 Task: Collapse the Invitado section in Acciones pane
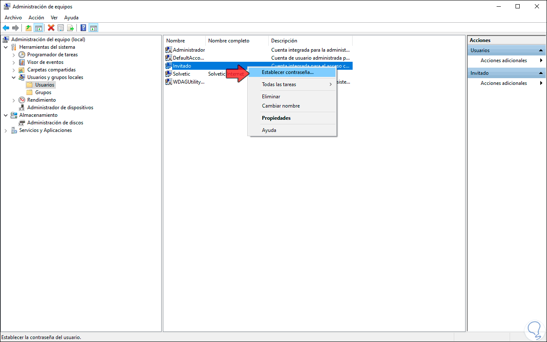coord(541,73)
